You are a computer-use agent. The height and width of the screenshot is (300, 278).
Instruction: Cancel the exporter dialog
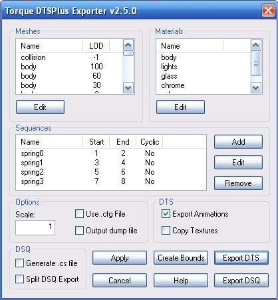[120, 281]
